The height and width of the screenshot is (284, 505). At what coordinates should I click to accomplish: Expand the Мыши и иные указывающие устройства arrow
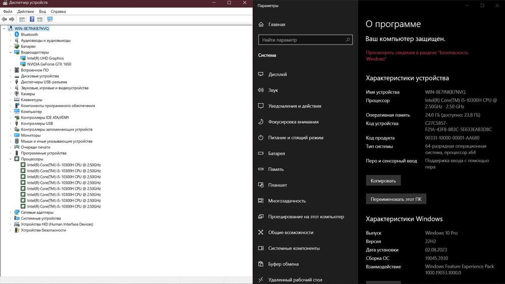click(11, 141)
